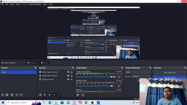Viewport: 187px width, 105px height.
Task: Click the source Filters button
Action: point(44,63)
